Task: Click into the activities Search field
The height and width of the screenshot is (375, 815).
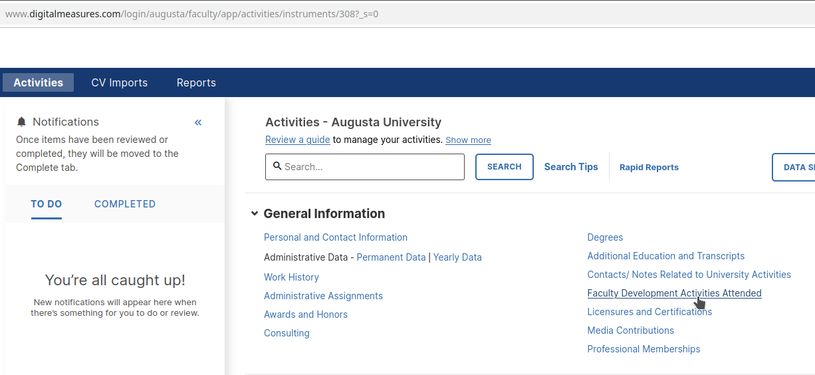Action: click(x=372, y=167)
